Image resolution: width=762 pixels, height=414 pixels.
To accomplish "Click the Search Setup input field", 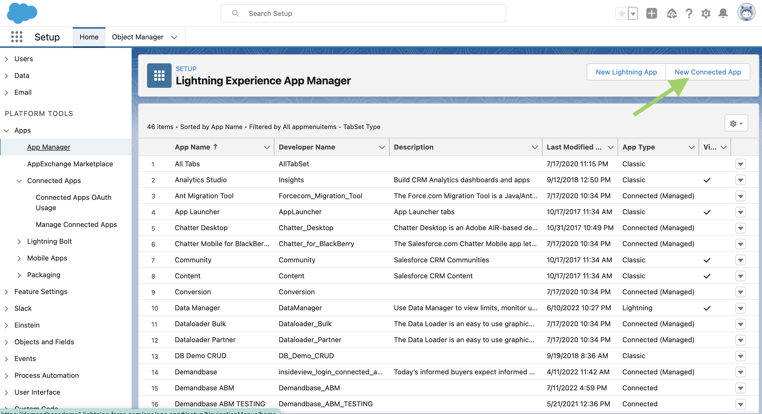I will click(363, 14).
